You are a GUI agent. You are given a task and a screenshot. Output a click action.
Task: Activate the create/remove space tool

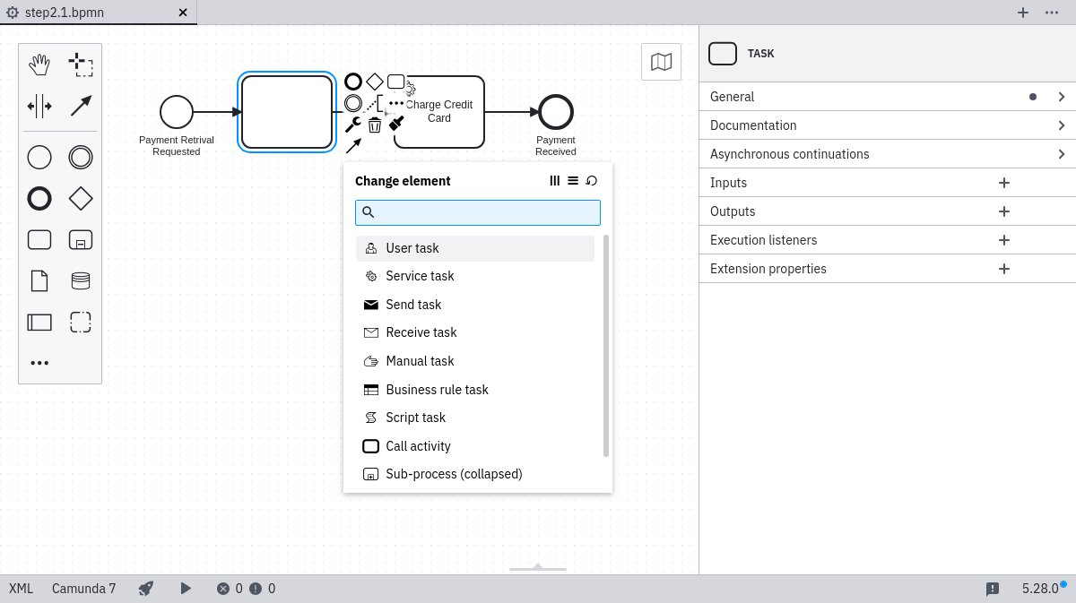(39, 106)
